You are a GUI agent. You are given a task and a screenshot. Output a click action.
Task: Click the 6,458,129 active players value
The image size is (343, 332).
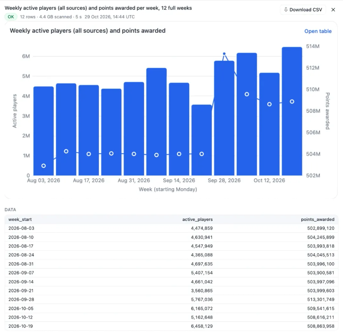[202, 326]
